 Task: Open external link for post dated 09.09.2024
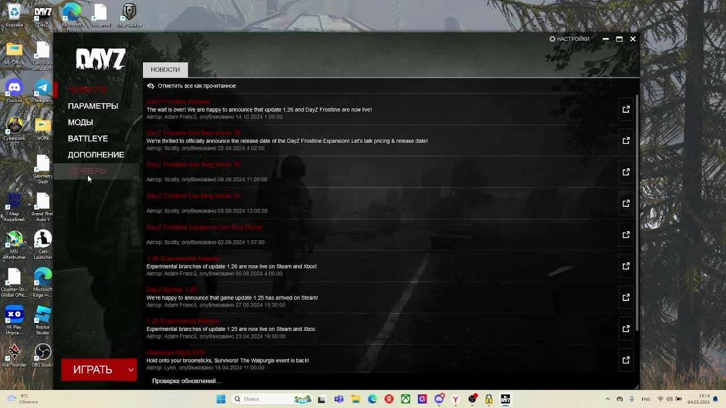[626, 172]
